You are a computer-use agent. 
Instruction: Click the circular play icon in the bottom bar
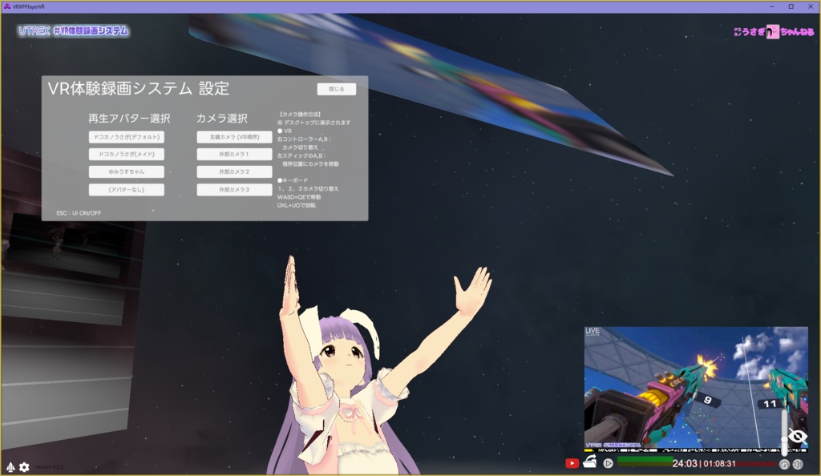coord(608,463)
